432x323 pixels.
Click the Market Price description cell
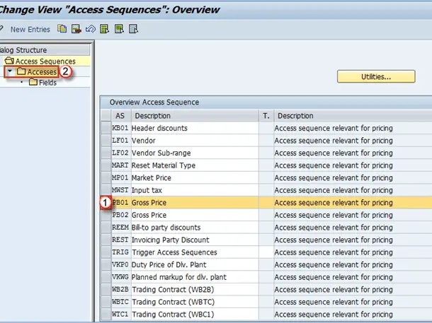195,178
